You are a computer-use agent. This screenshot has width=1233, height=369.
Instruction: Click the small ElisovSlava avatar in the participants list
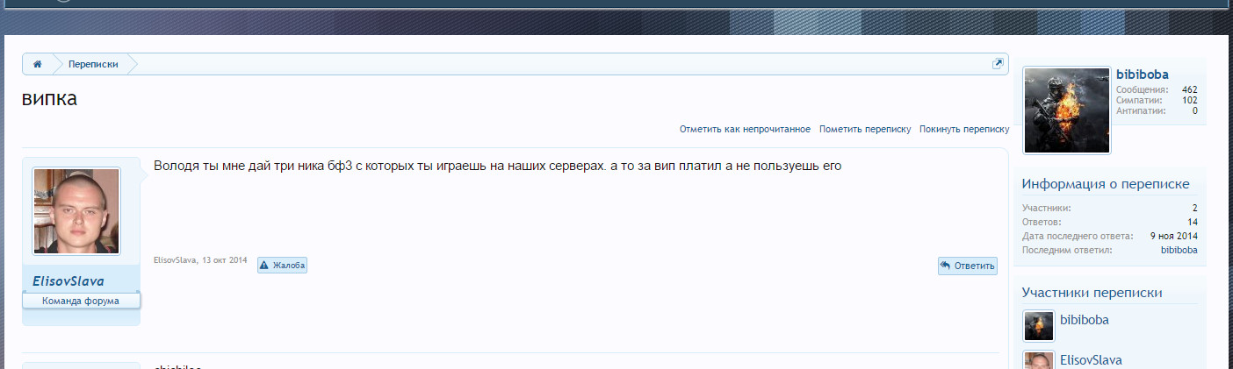(x=1039, y=360)
